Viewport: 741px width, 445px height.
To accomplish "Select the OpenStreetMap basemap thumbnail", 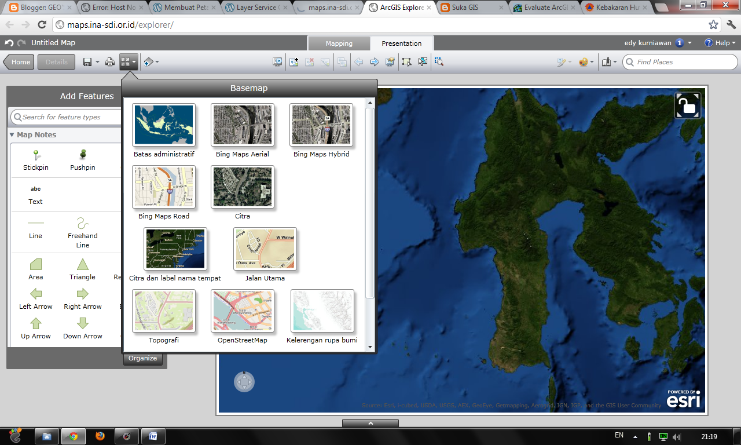I will click(242, 311).
